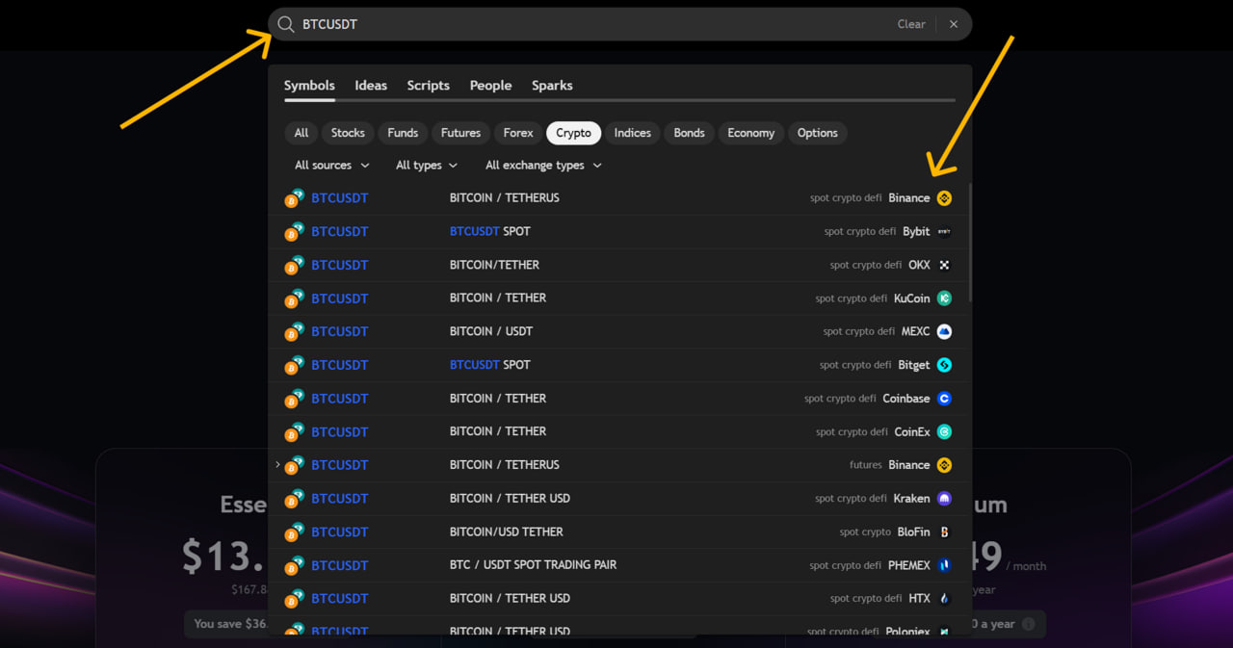Click the MEXC exchange logo
The image size is (1233, 648).
tap(944, 331)
